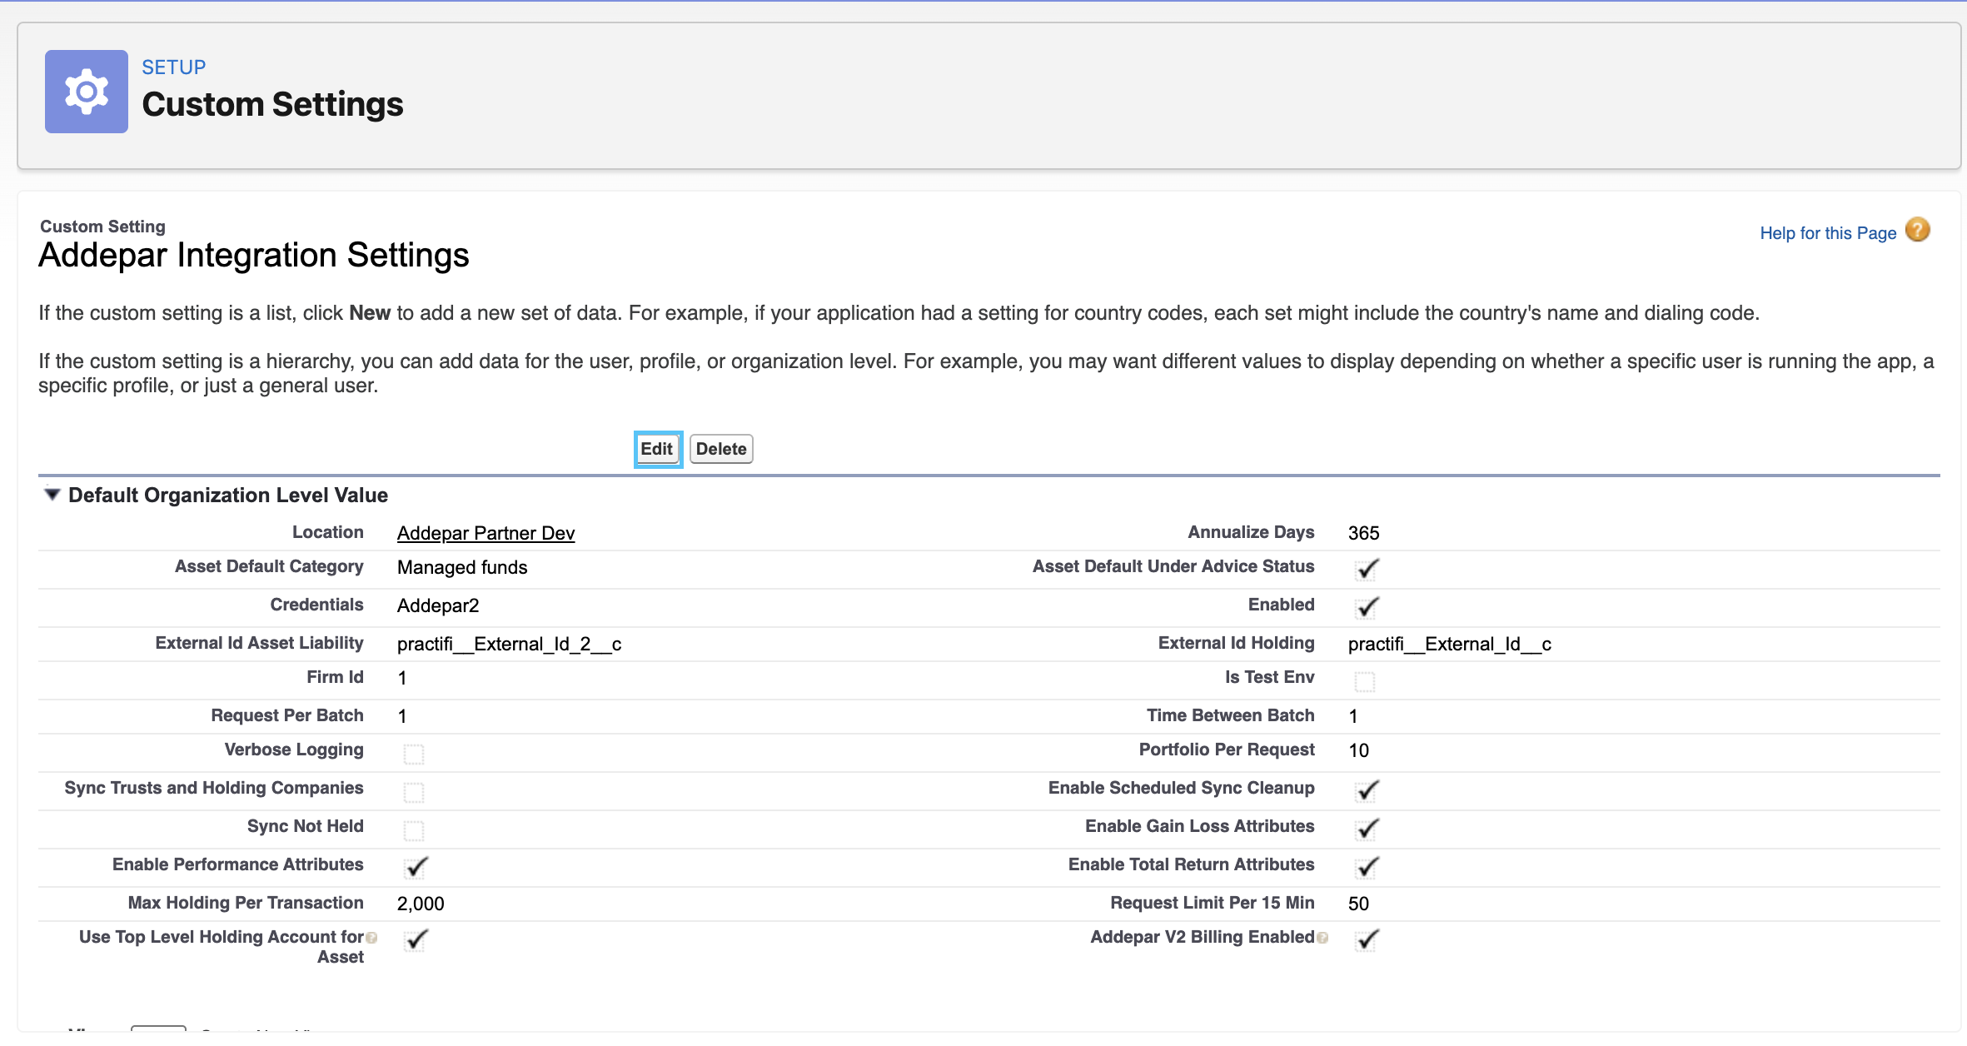Click the External Id Holding label

[x=1236, y=643]
